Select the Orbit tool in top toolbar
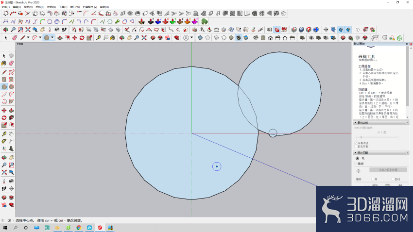Viewport: 413px width, 232px height. point(122,38)
